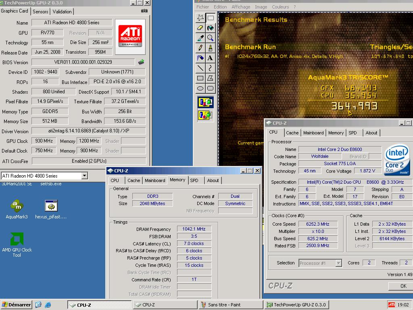Click the CAS# Latency 7.0 clocks value

coord(194,243)
